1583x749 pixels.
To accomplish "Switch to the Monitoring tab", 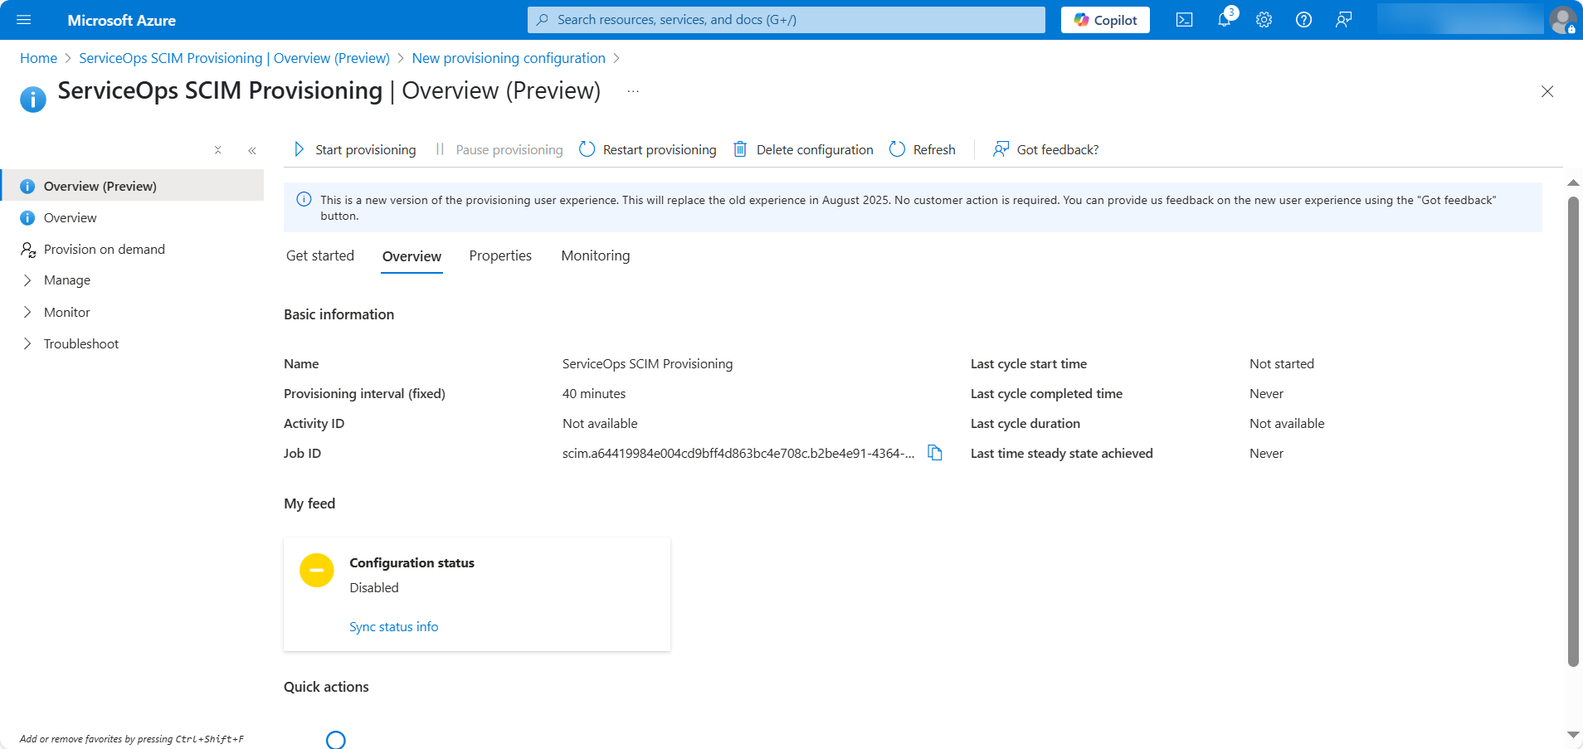I will click(595, 255).
